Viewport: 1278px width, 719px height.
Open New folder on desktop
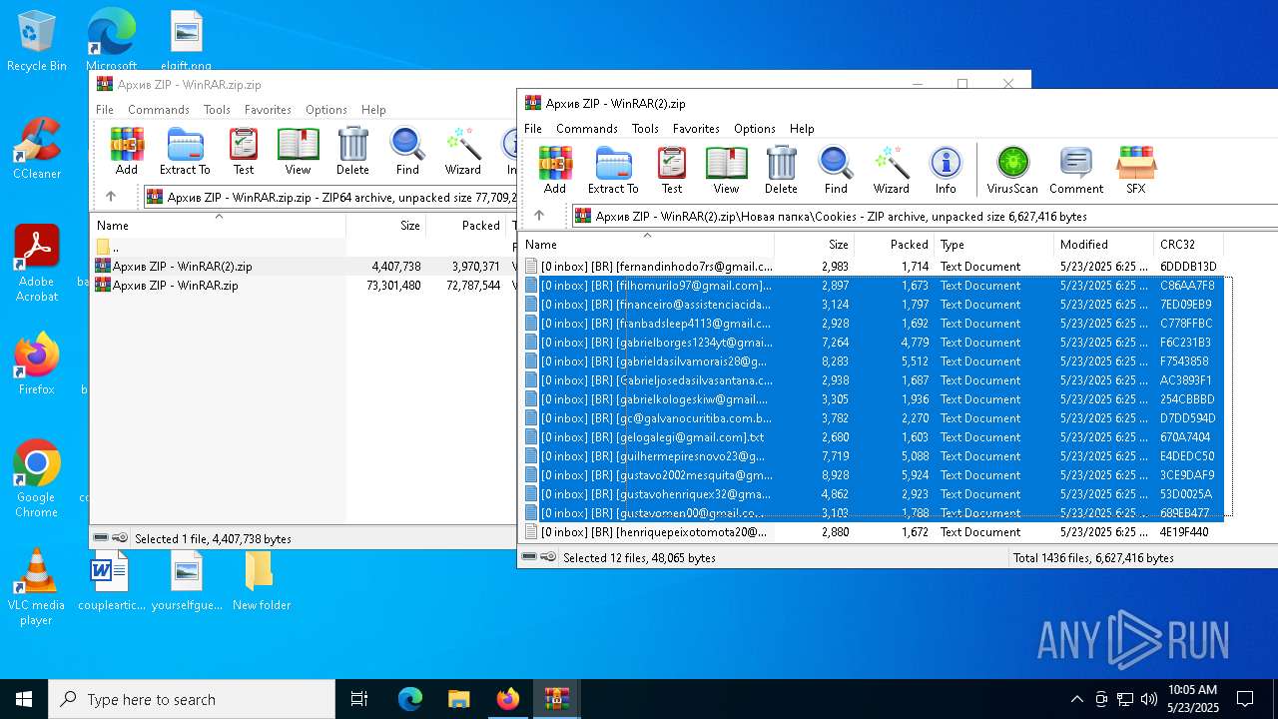point(262,581)
